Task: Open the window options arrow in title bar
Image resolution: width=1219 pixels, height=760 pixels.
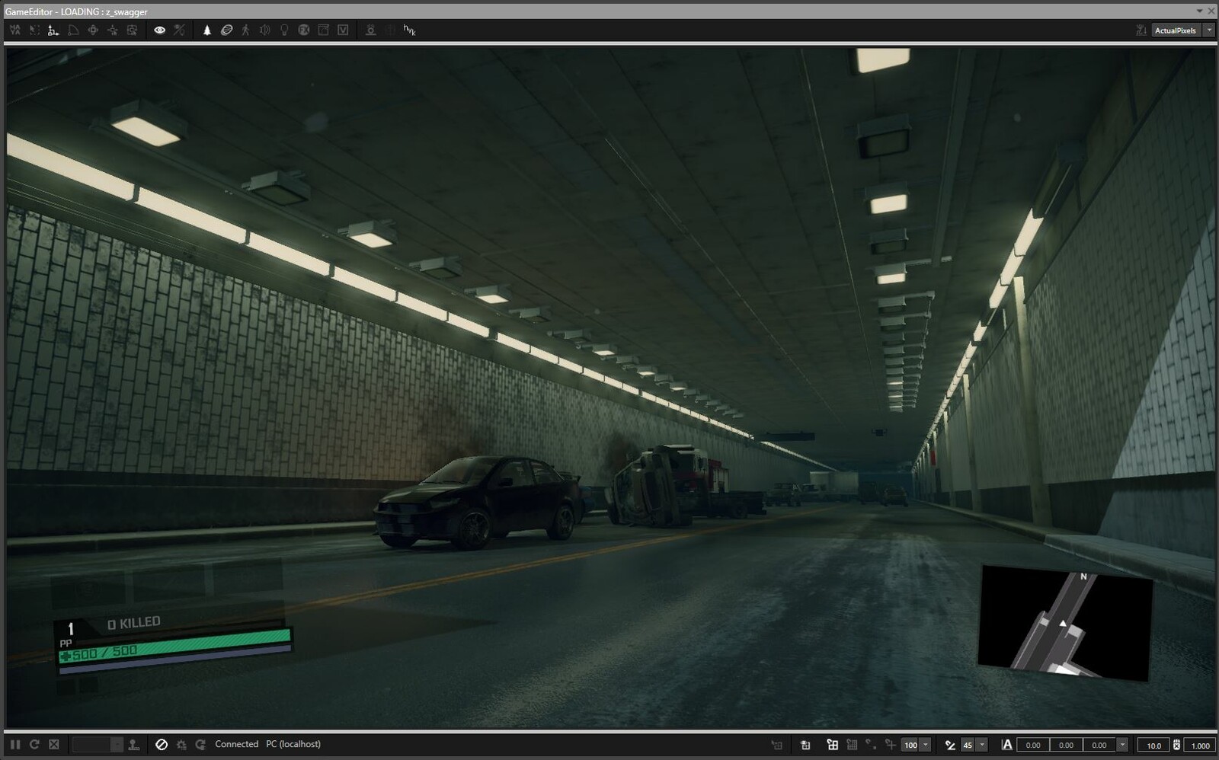Action: [1199, 11]
